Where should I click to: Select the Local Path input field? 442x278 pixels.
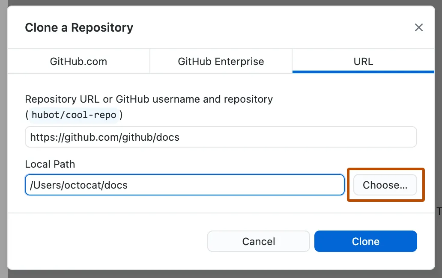184,185
